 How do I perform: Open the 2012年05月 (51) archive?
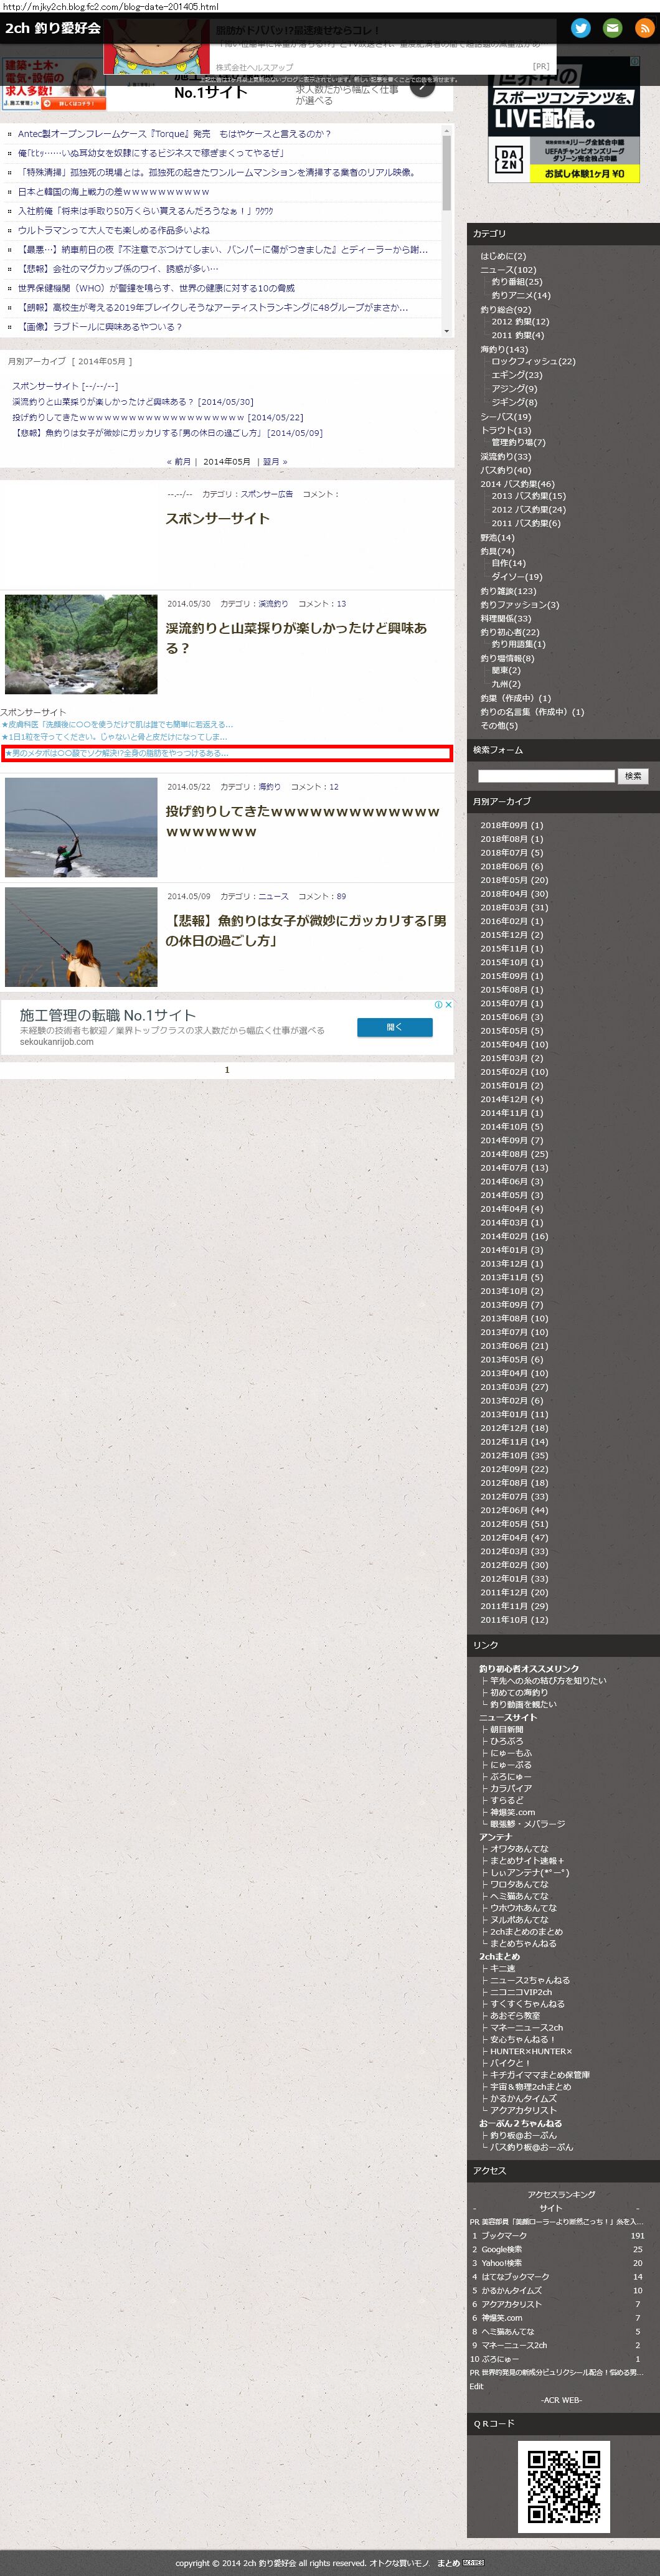point(514,1524)
